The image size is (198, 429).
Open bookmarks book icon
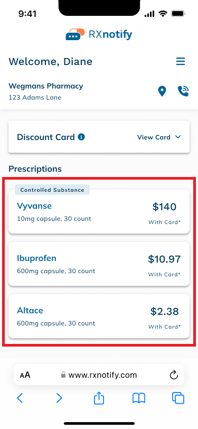(139, 398)
